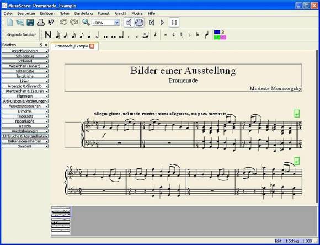
Task: Add a natural accidental
Action: pyautogui.click(x=182, y=35)
